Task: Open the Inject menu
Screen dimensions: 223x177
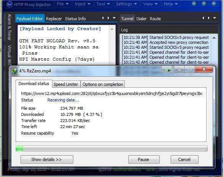Action: (82, 4)
